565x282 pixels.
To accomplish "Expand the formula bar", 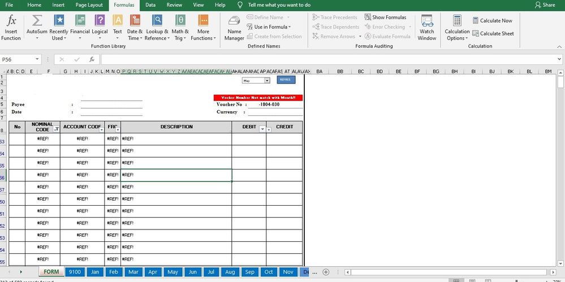I will pyautogui.click(x=559, y=59).
